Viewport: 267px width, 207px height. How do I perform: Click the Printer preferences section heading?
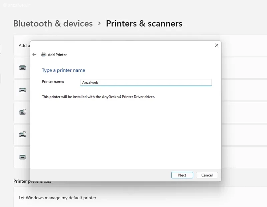coord(32,181)
